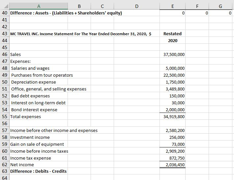
Task: Select column G header
Action: tap(220, 6)
